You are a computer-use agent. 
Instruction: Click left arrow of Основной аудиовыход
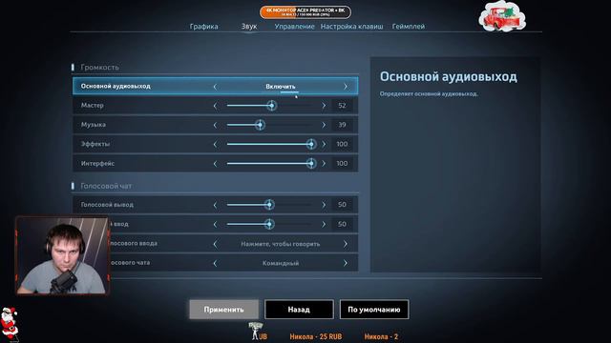point(215,87)
